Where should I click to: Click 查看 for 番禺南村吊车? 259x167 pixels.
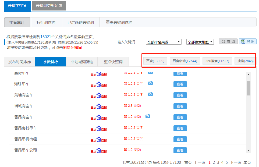click(180, 128)
